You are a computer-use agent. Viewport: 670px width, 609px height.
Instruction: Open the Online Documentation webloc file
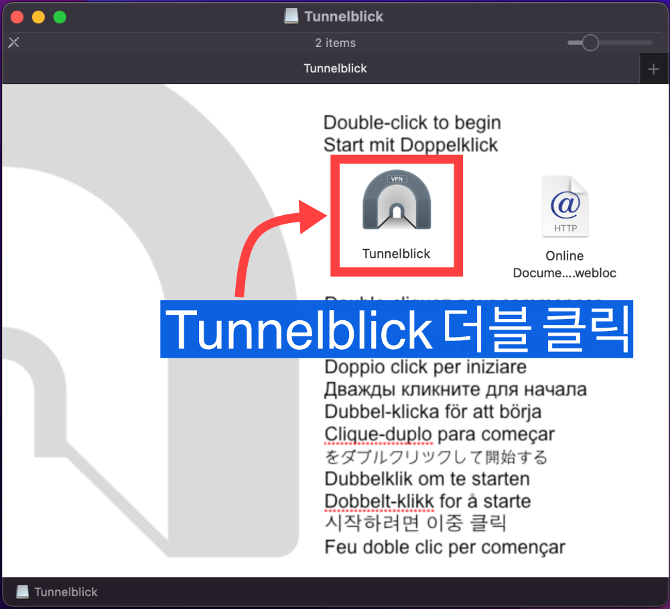[x=565, y=206]
